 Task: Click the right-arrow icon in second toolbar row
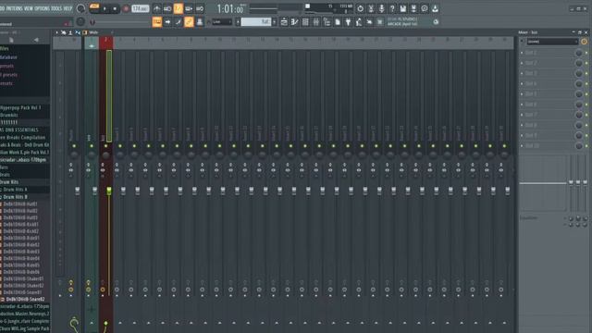click(x=167, y=22)
